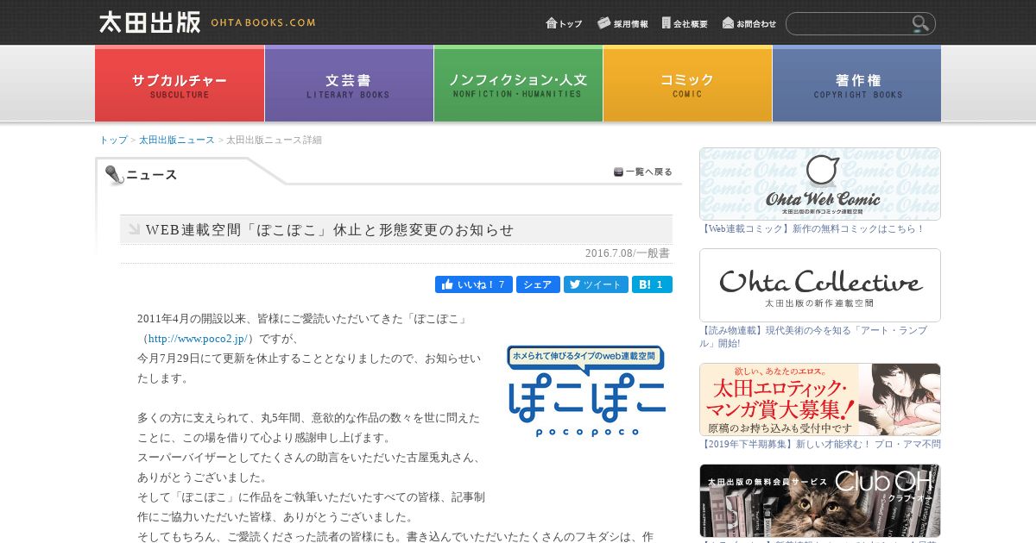Open the http://www.poco2.jp/ link

198,339
